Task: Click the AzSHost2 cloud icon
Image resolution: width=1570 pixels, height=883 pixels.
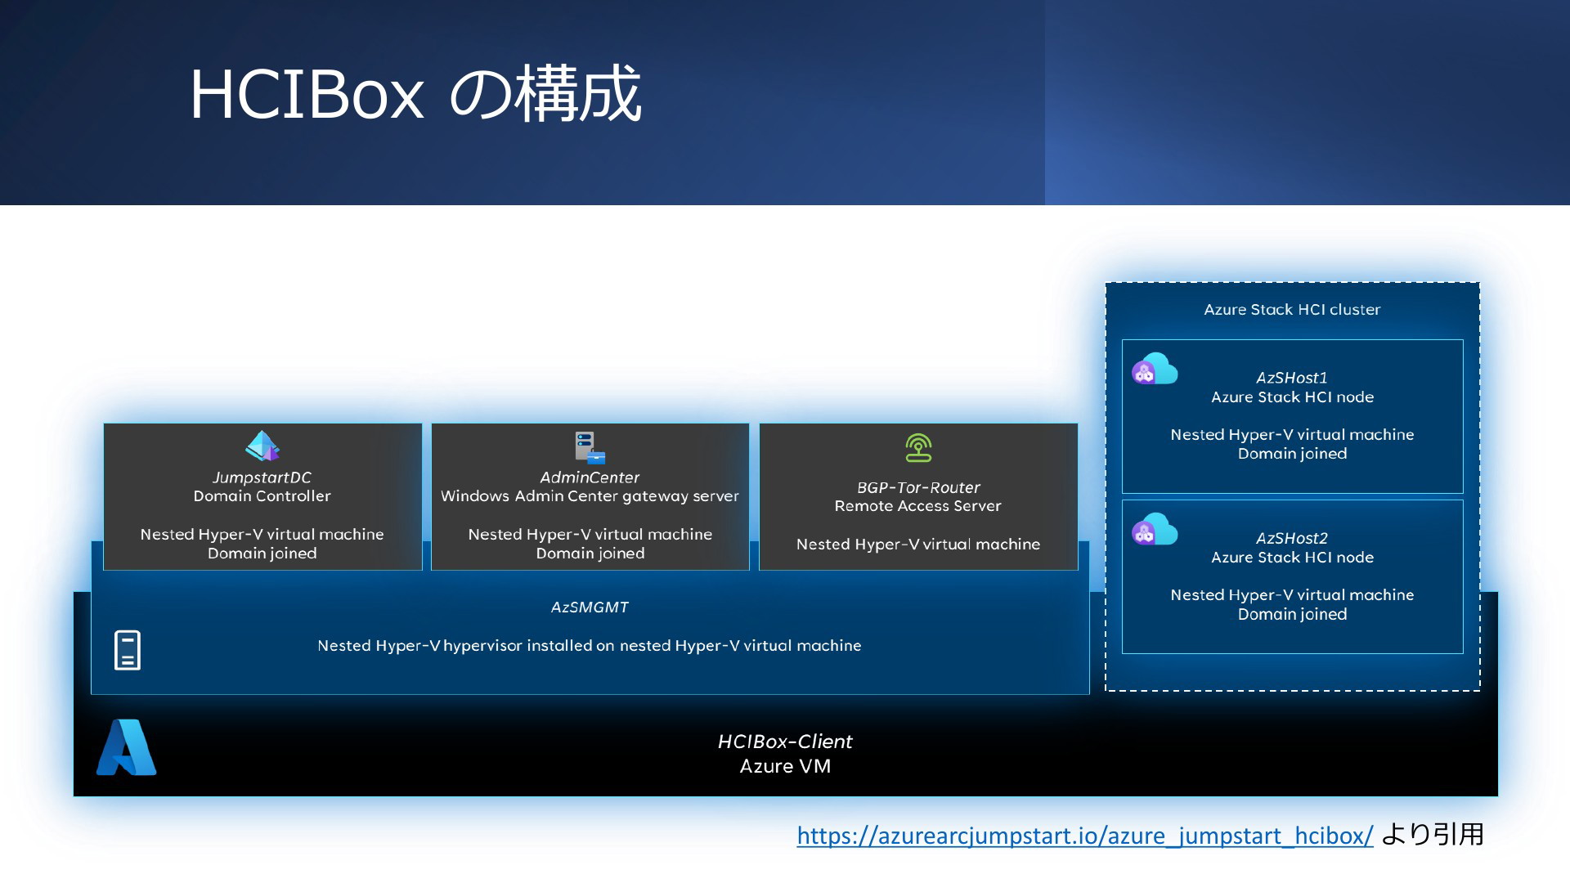Action: tap(1155, 529)
